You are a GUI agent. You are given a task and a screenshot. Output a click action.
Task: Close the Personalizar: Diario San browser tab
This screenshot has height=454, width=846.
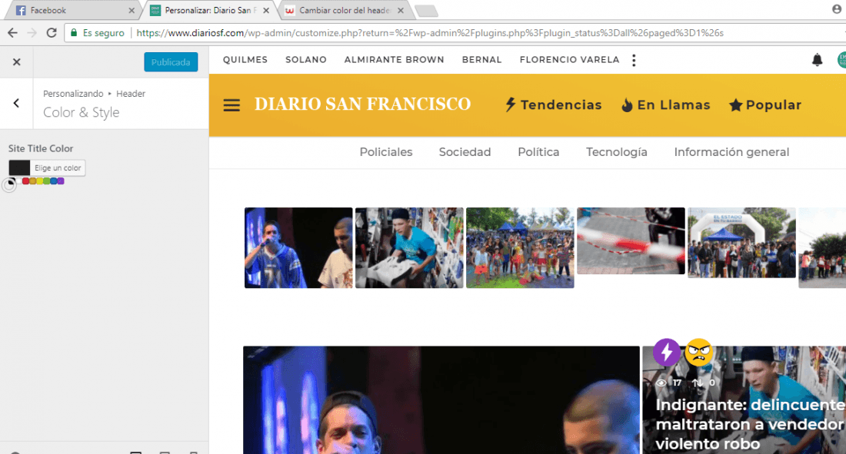coord(266,10)
